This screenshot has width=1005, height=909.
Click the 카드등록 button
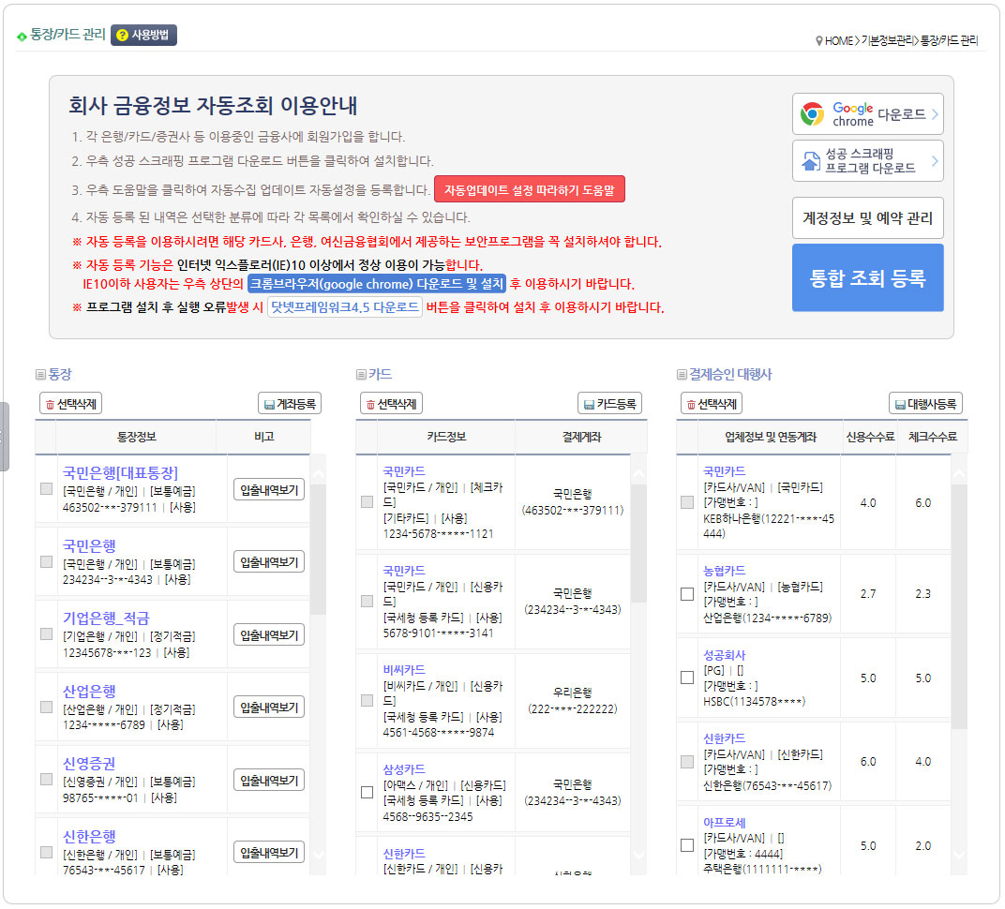click(610, 404)
